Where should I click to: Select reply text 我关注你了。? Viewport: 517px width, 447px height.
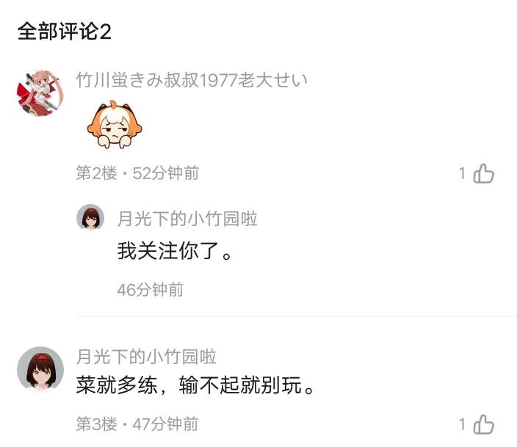[175, 251]
